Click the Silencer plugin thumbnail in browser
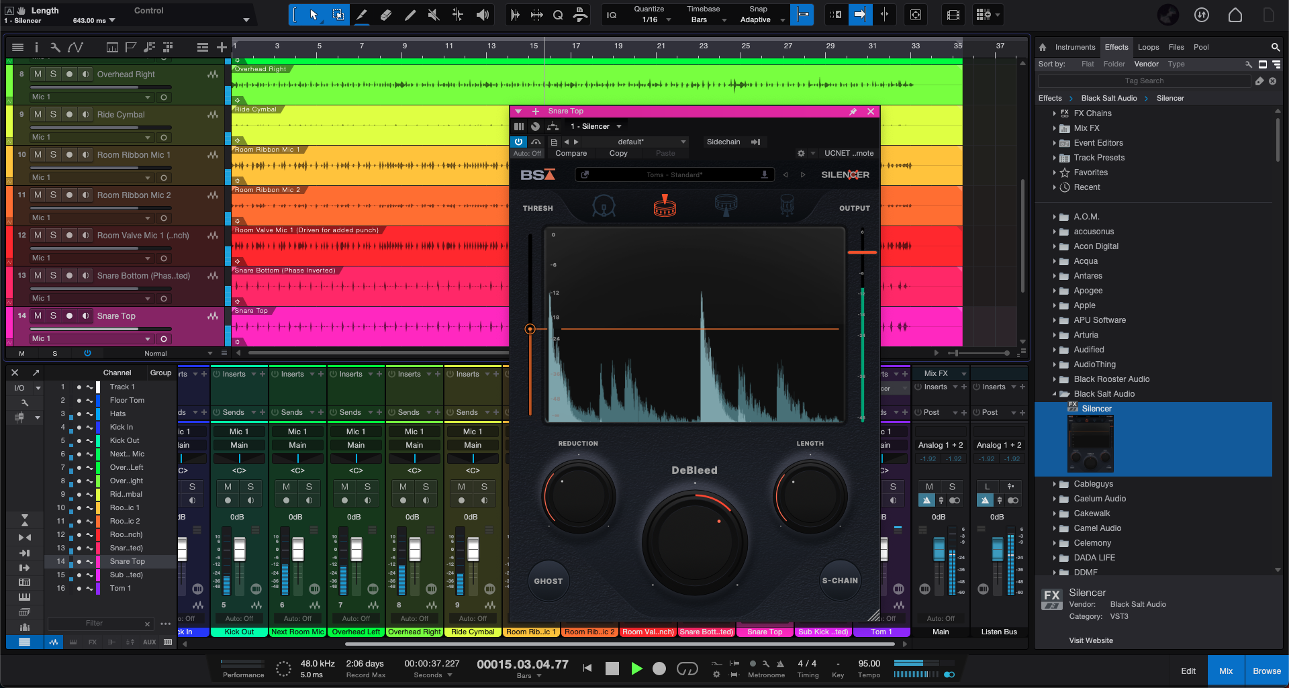Viewport: 1289px width, 688px height. (x=1090, y=443)
